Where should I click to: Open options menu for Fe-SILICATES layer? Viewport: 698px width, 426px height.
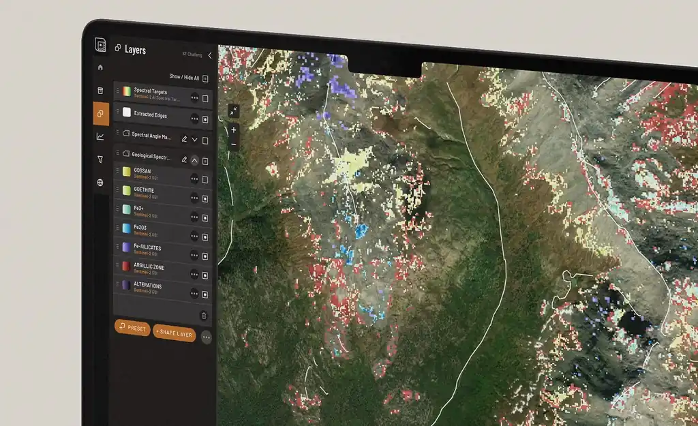tap(194, 255)
